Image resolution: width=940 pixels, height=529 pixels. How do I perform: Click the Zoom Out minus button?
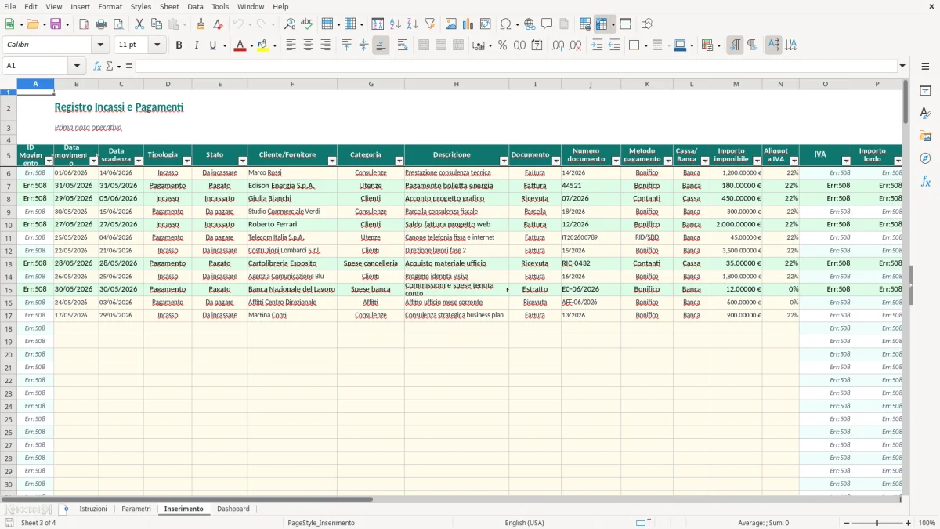(847, 523)
